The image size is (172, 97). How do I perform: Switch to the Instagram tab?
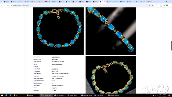pyautogui.click(x=27, y=2)
